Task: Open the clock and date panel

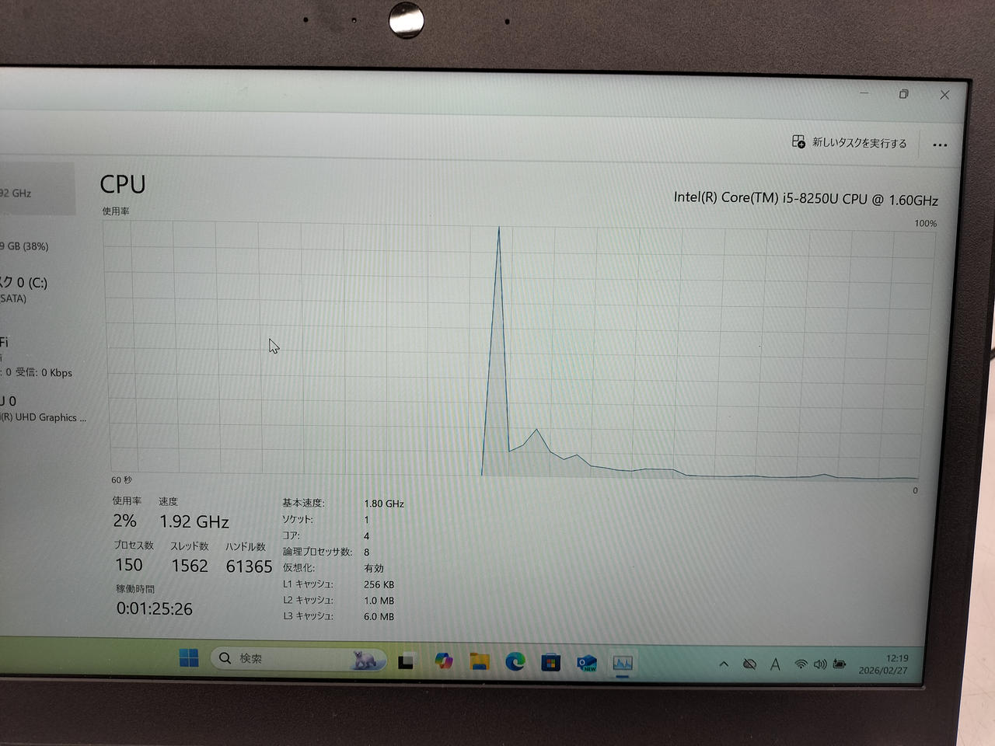Action: tap(884, 664)
